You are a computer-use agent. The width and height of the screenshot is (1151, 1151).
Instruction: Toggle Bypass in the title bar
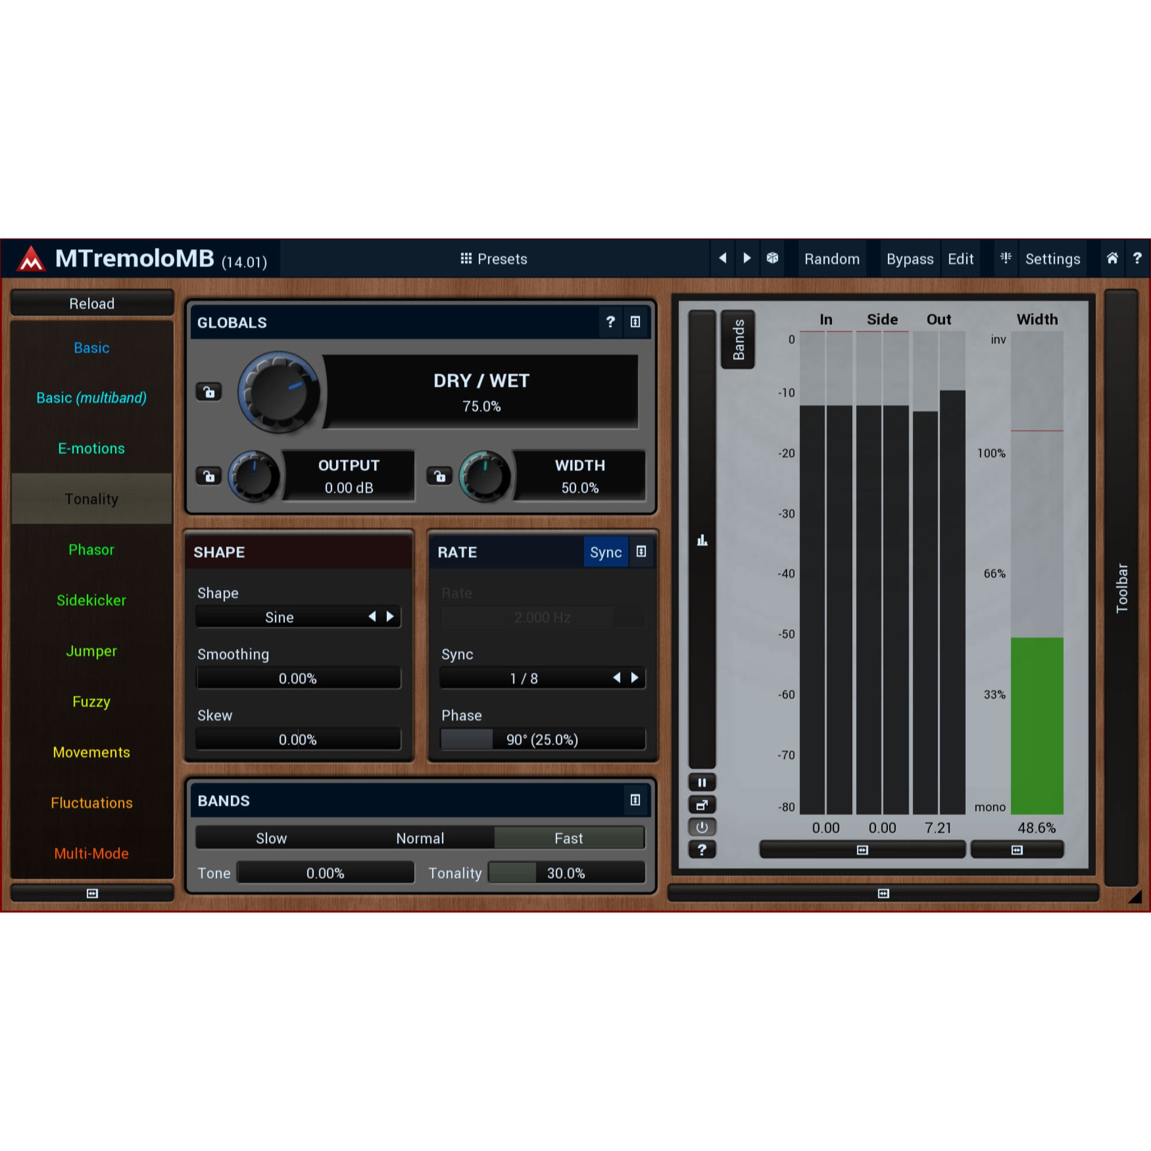point(910,259)
